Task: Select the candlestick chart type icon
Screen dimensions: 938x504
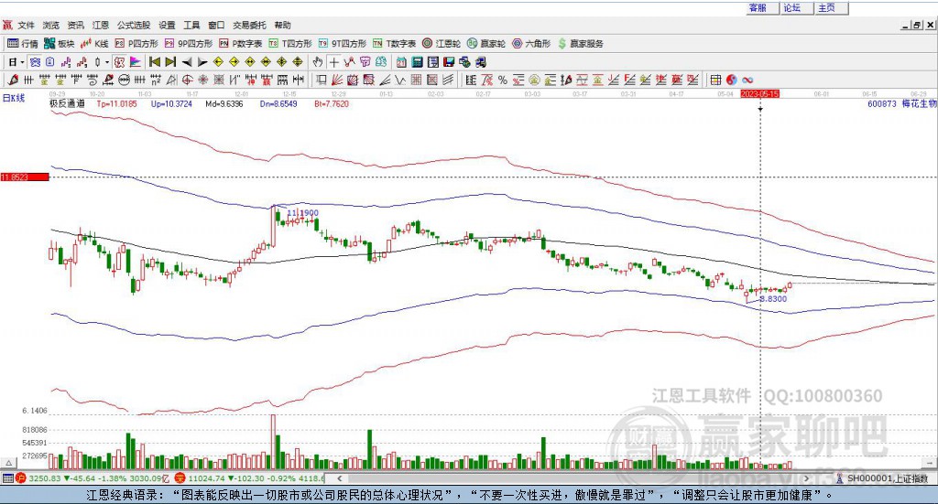Action: tap(97, 62)
